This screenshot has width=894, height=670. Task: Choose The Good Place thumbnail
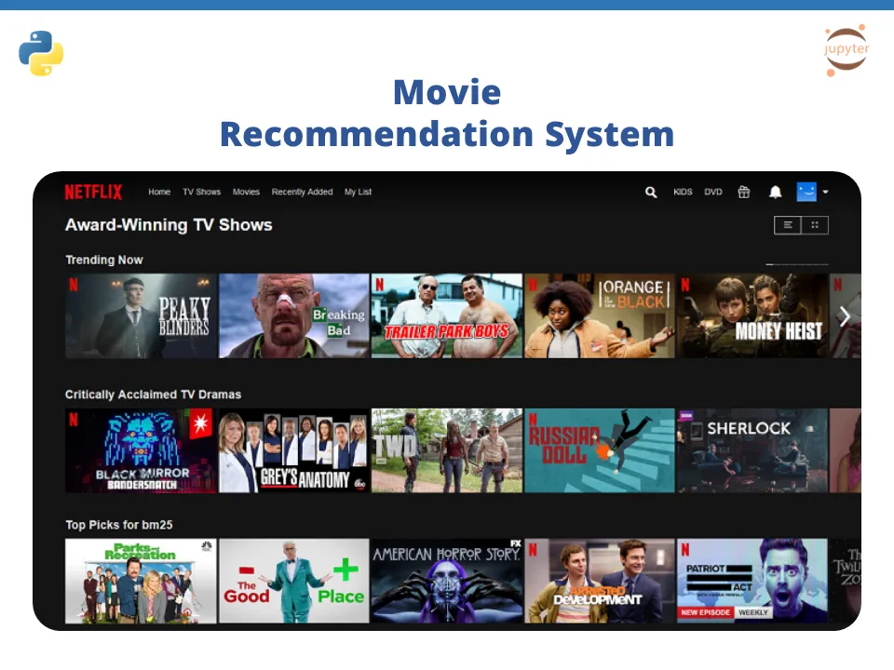click(x=294, y=581)
